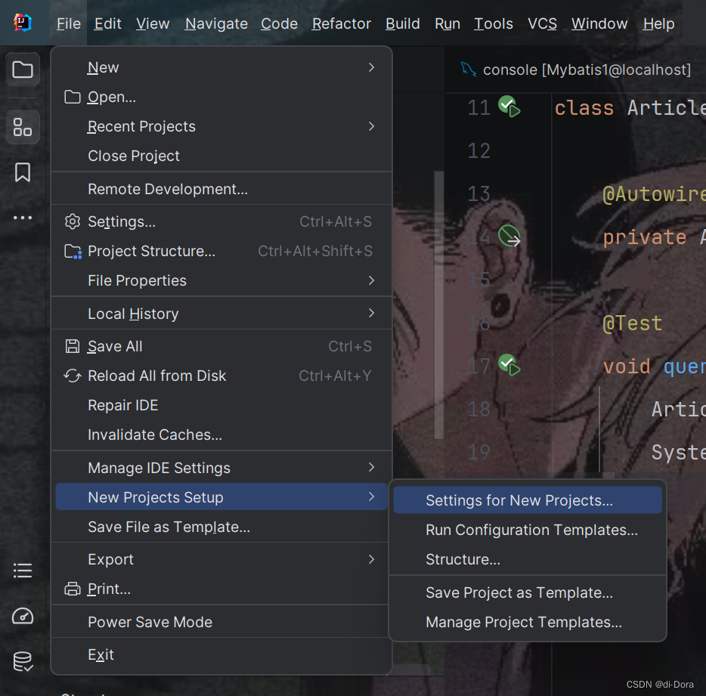The height and width of the screenshot is (696, 706).
Task: Click the Open folder icon in File menu
Action: [x=73, y=97]
